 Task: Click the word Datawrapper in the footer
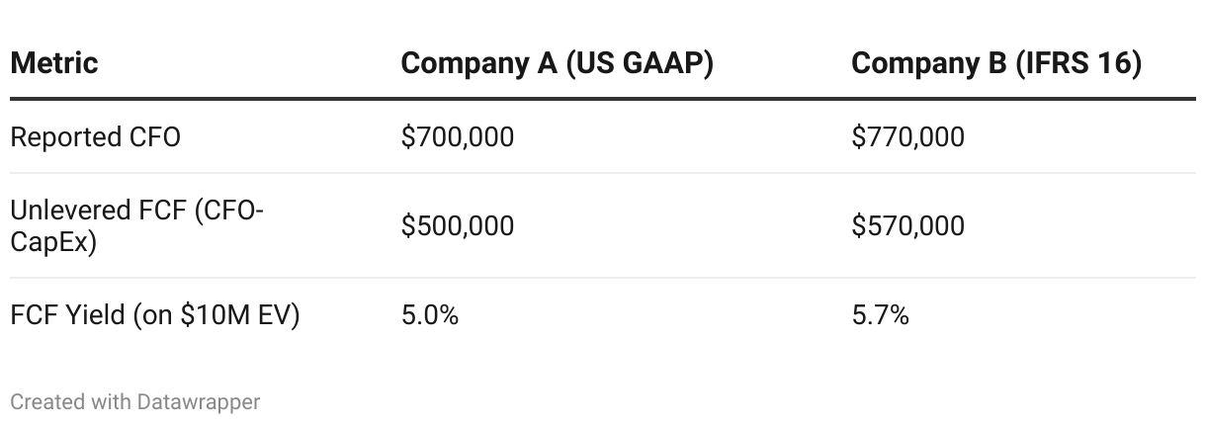click(x=199, y=402)
